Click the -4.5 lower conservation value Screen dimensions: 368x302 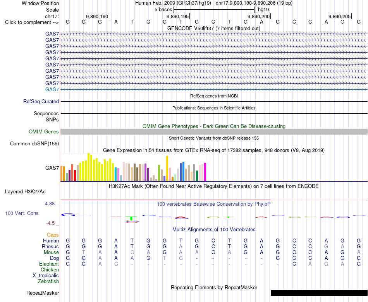[x=50, y=223]
